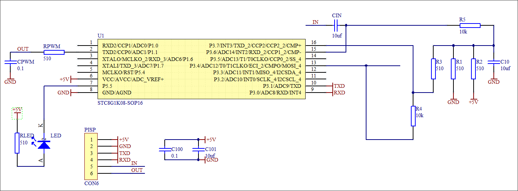Click the OUT net label near RPWM

(23, 49)
